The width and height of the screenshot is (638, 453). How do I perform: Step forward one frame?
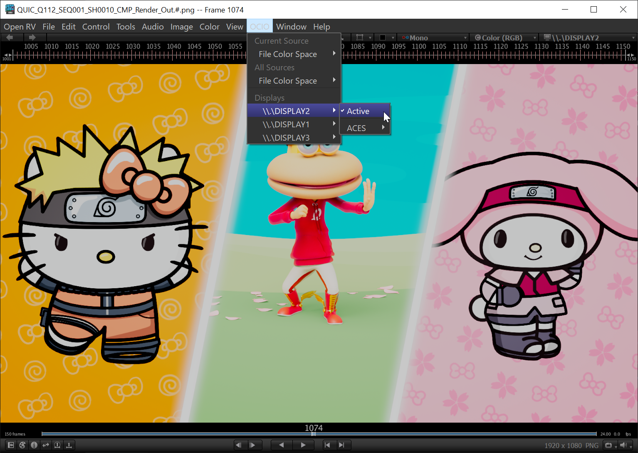[252, 445]
